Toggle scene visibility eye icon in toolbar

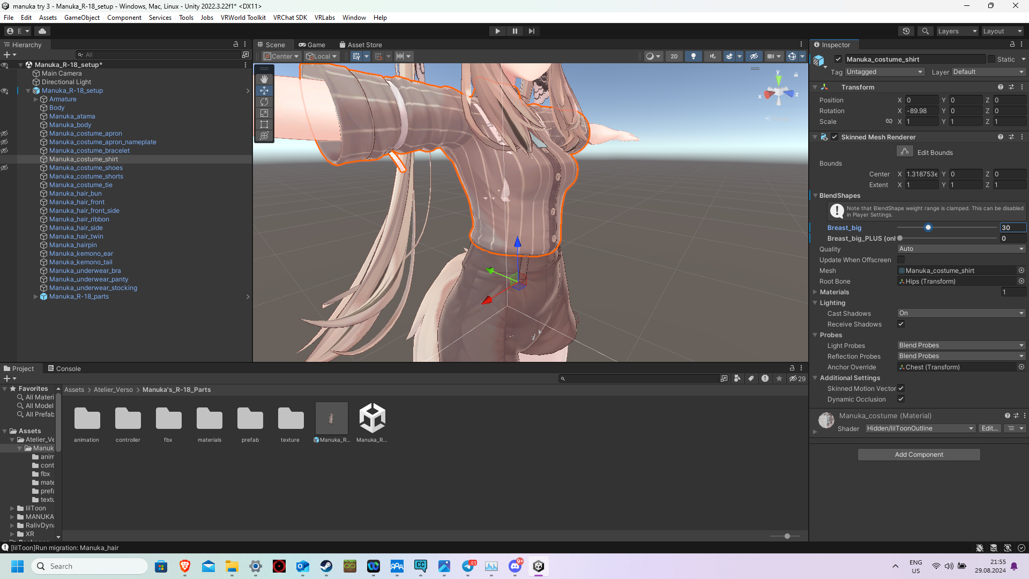(754, 56)
